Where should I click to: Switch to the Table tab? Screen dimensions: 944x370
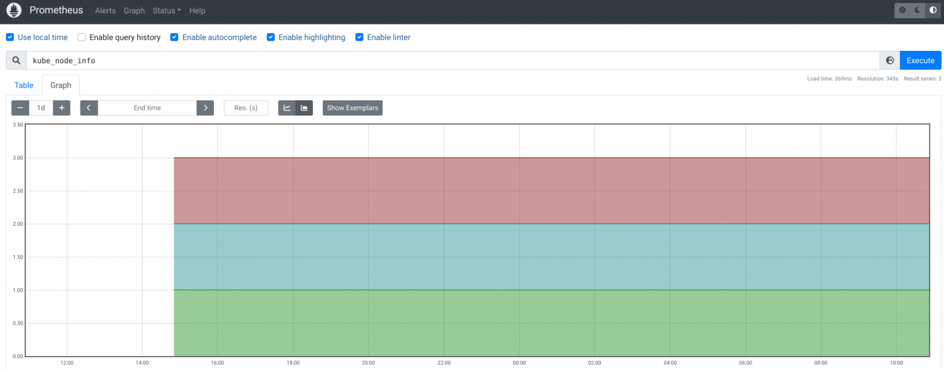coord(24,85)
